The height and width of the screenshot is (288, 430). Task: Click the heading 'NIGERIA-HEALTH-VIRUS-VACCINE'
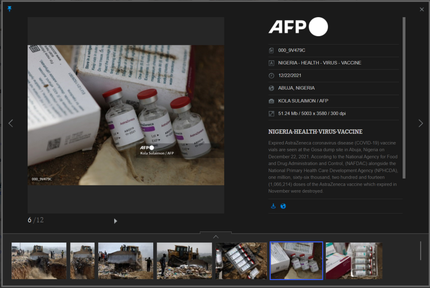[x=315, y=132]
